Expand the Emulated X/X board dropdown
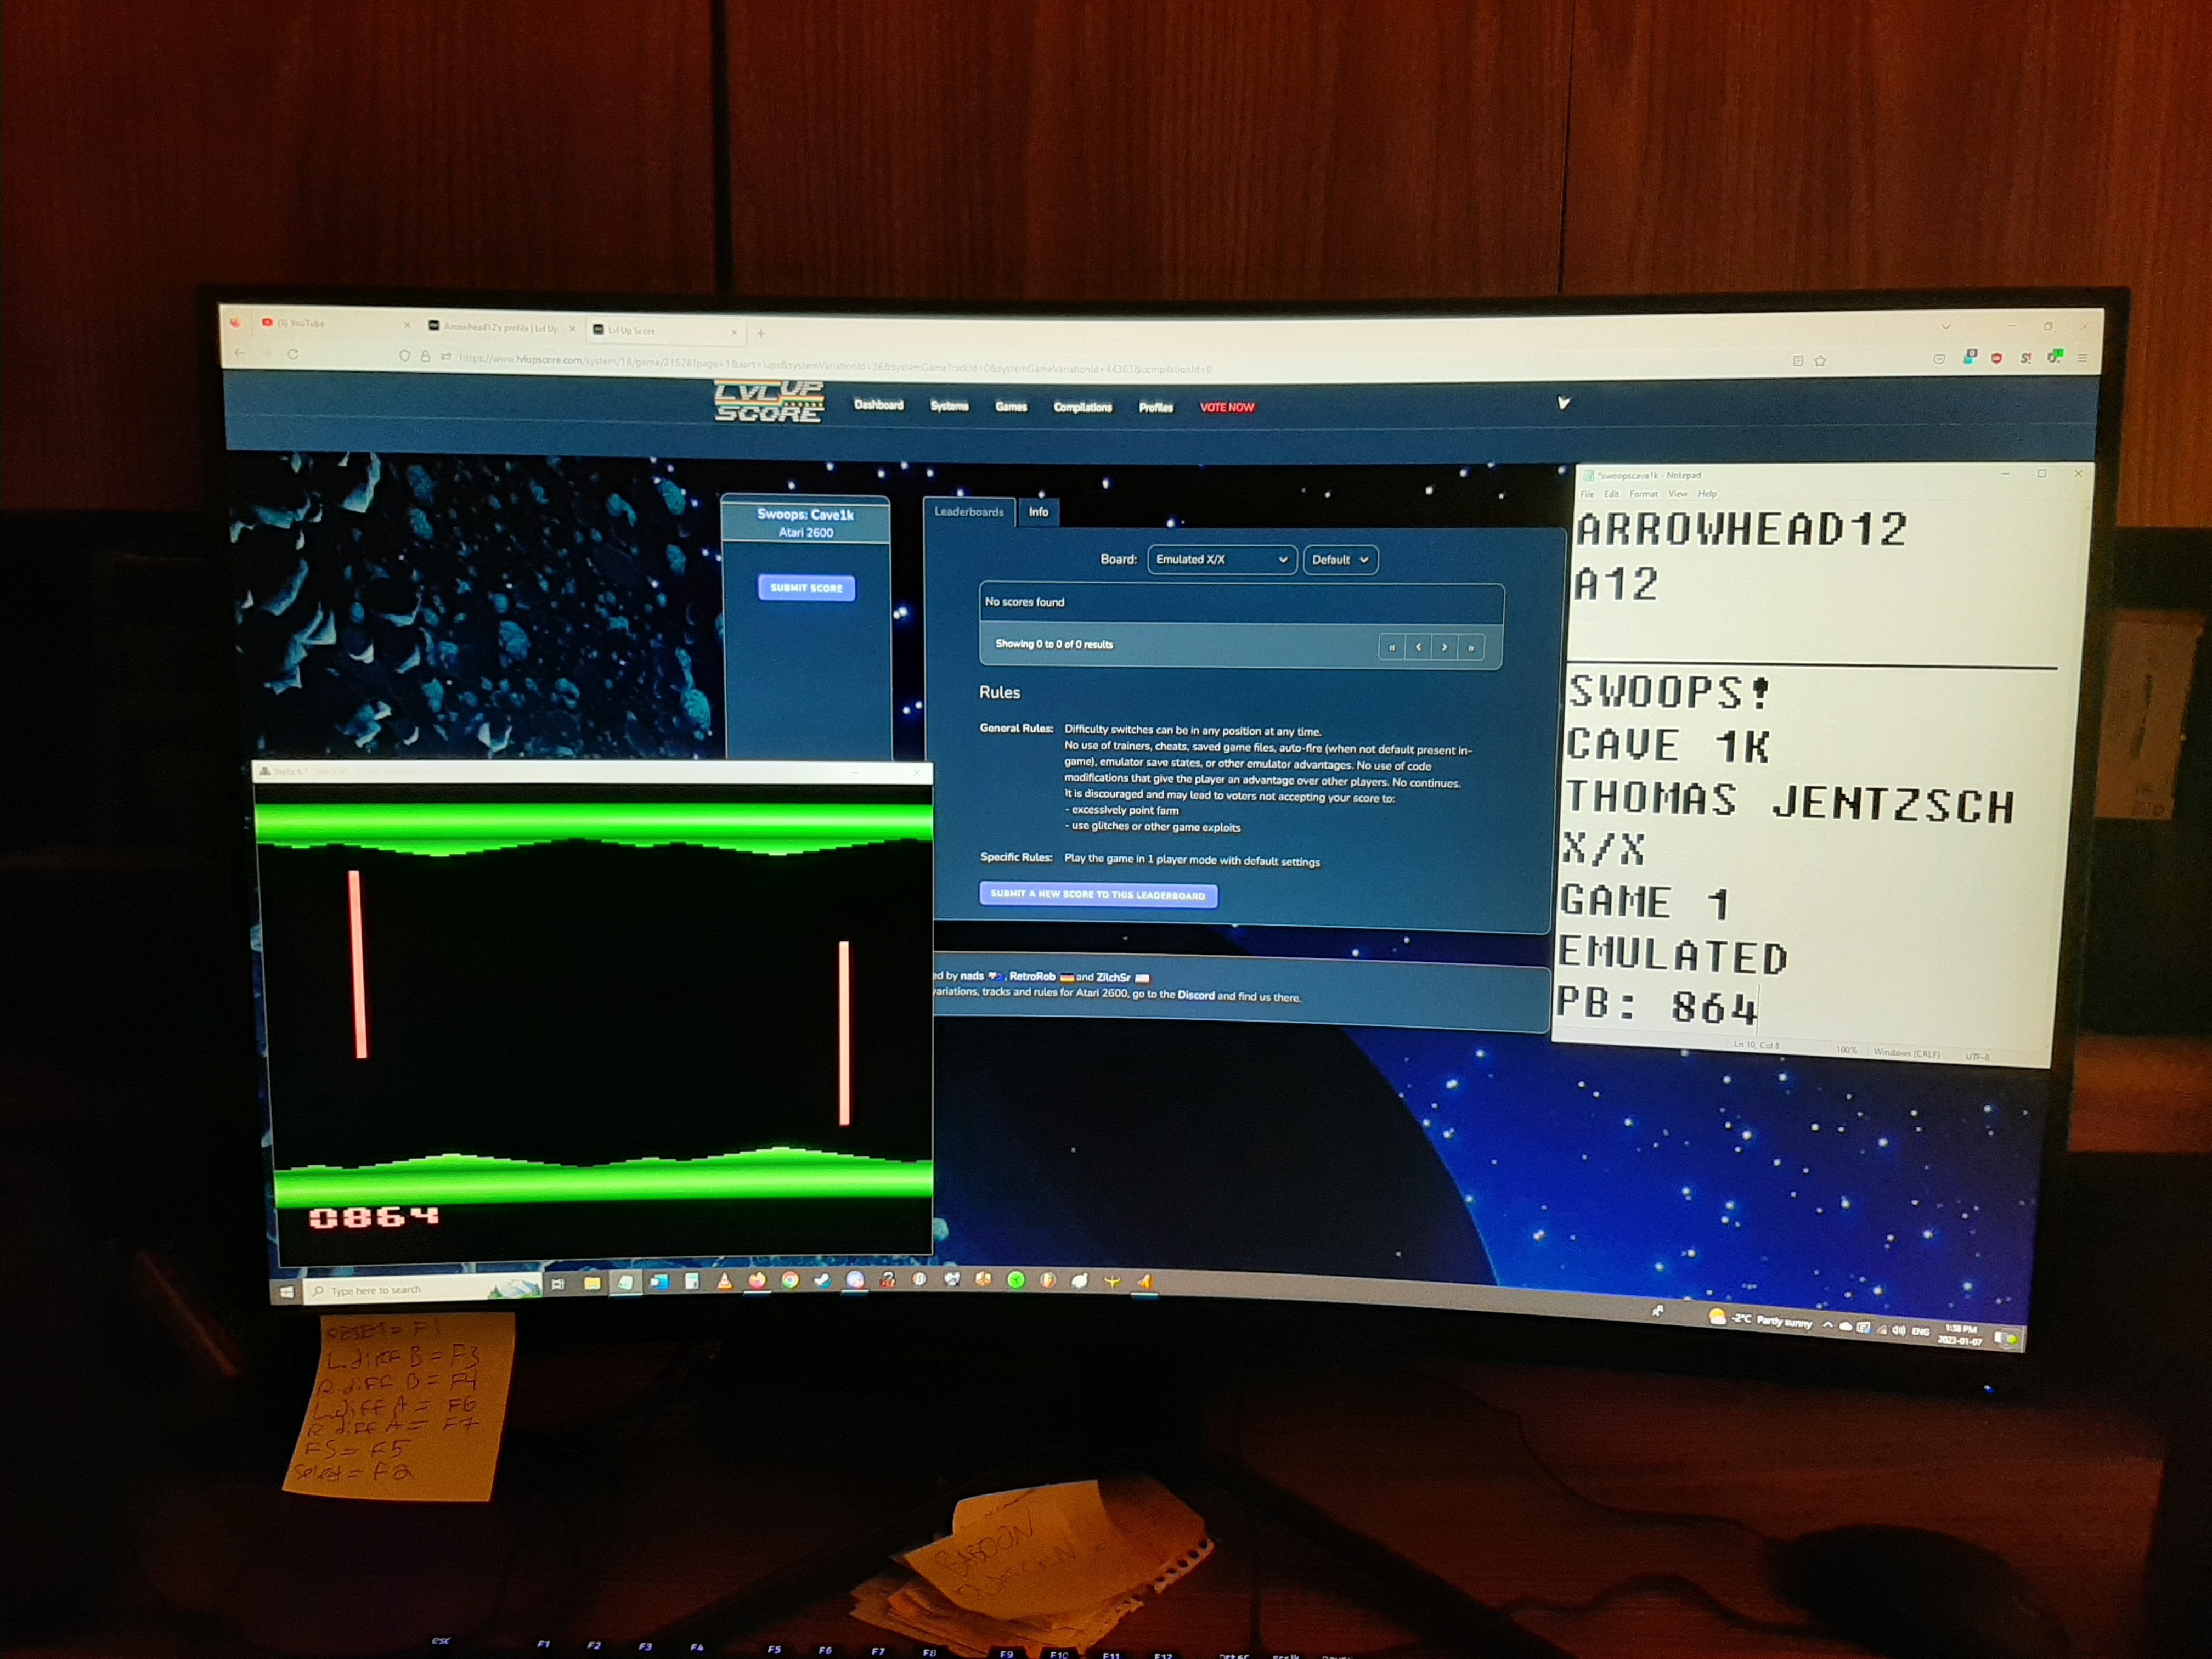Viewport: 2212px width, 1659px height. (1222, 559)
